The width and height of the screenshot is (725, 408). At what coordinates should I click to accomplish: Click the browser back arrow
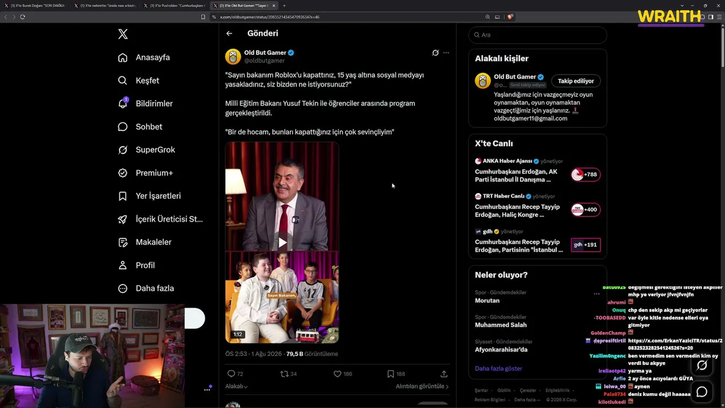tap(6, 17)
